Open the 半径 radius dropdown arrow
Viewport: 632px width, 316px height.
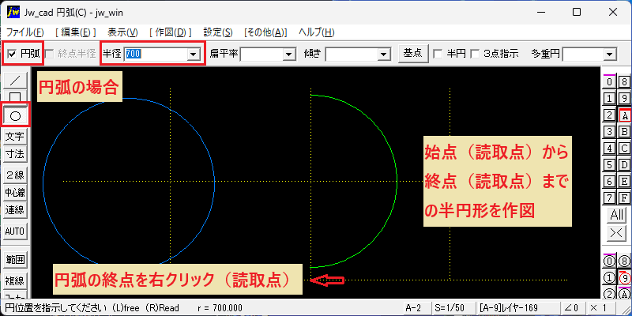(x=194, y=54)
